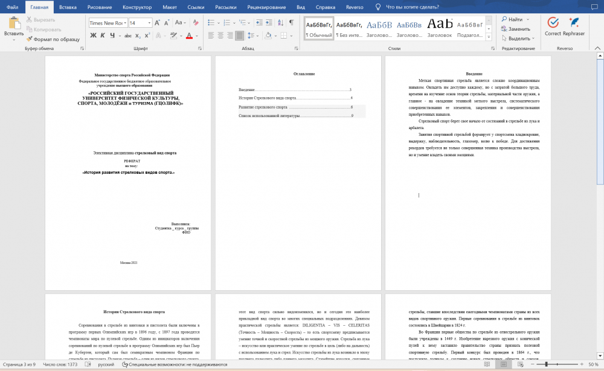Switch to the Ссылки ribbon tab
This screenshot has width=604, height=371.
tap(196, 7)
